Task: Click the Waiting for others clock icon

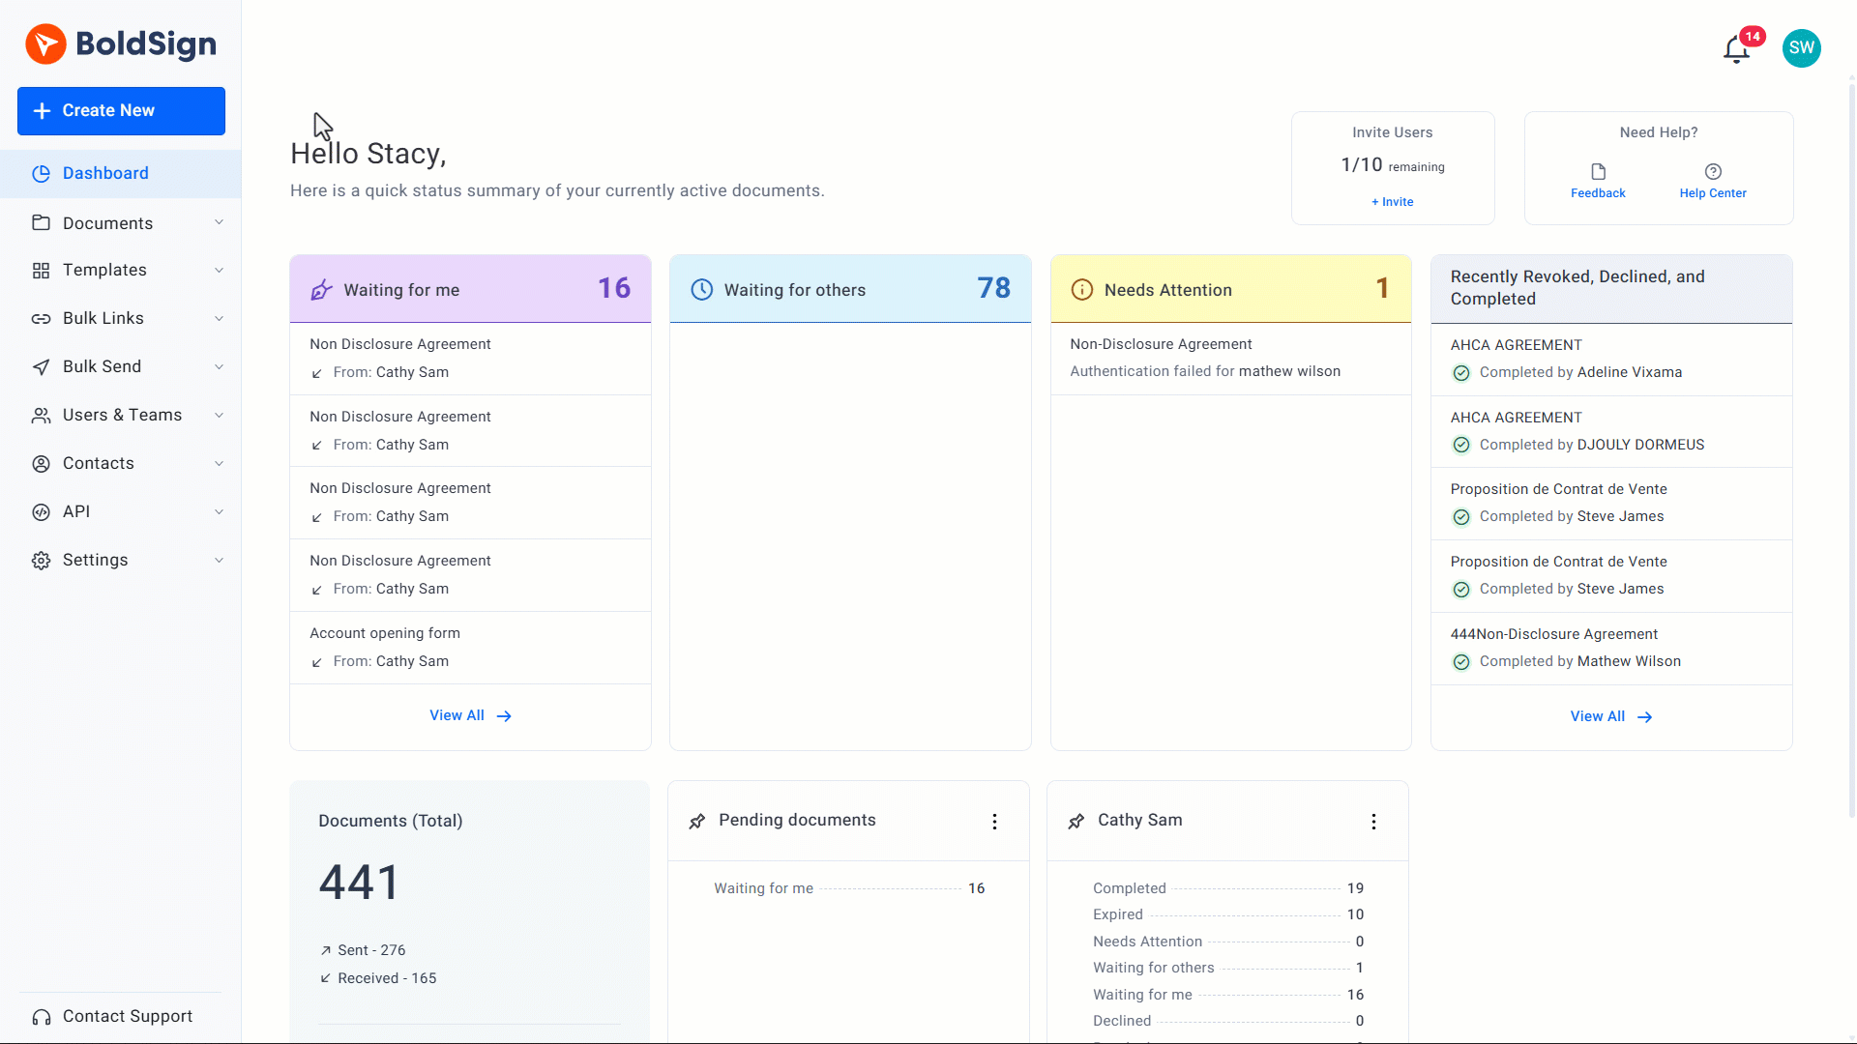Action: (702, 290)
